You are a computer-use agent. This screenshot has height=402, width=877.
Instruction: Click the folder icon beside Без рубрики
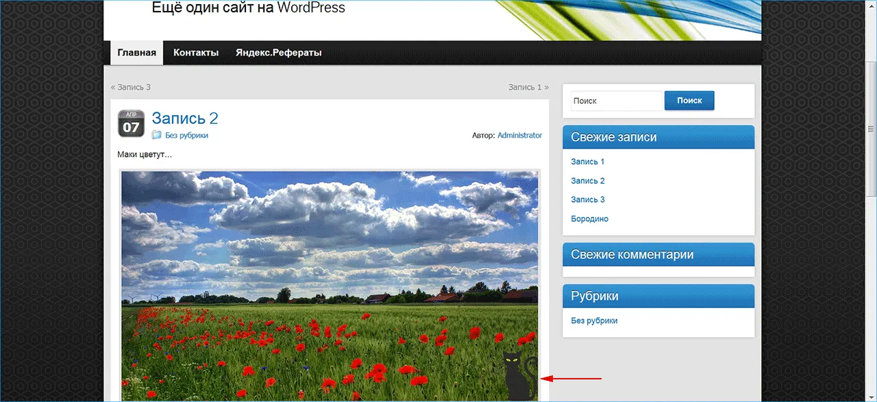(157, 135)
